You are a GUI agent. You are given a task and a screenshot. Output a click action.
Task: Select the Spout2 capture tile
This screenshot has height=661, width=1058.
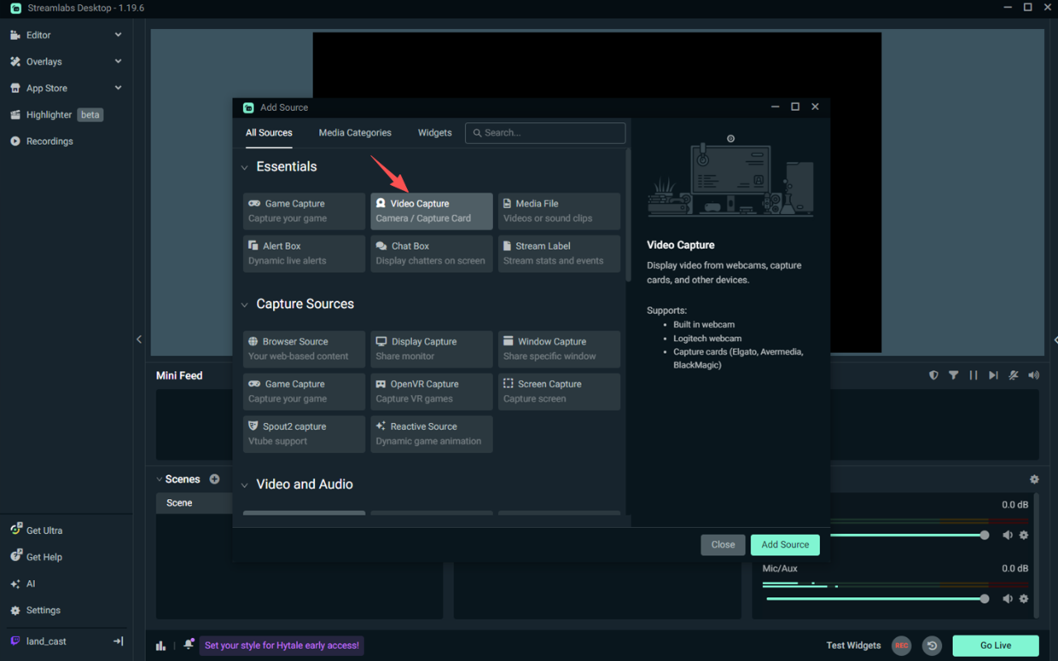point(304,434)
